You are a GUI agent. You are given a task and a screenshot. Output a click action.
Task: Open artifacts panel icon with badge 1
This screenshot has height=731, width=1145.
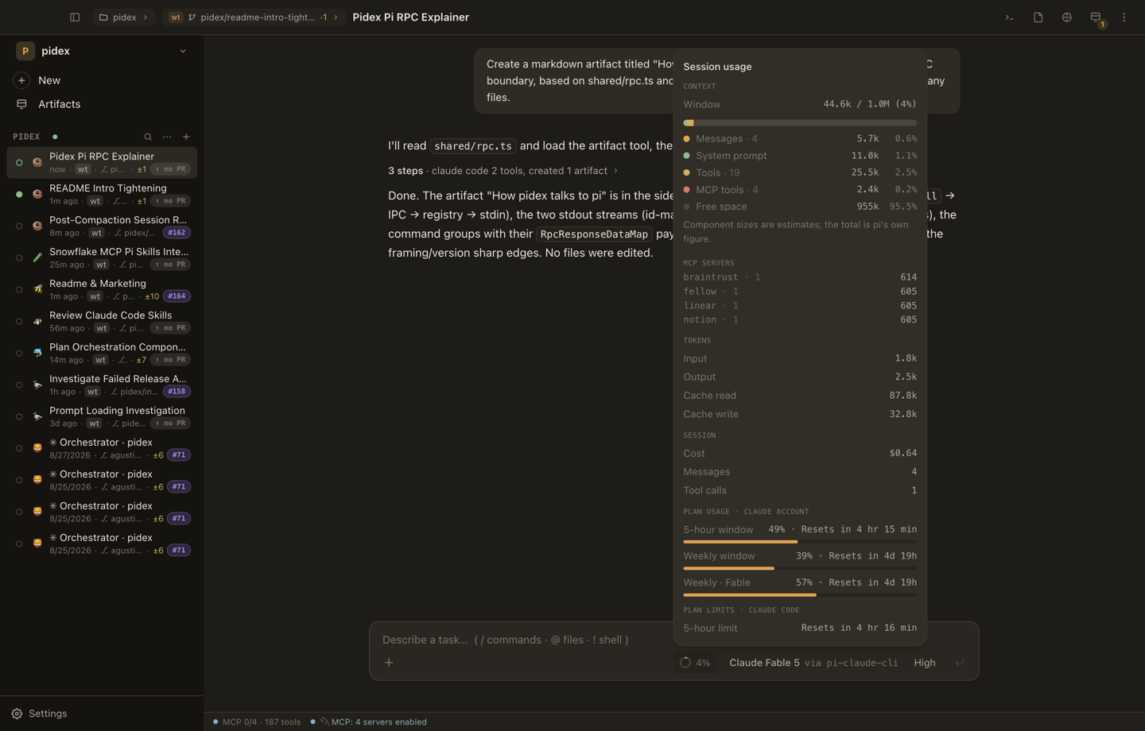[1096, 17]
